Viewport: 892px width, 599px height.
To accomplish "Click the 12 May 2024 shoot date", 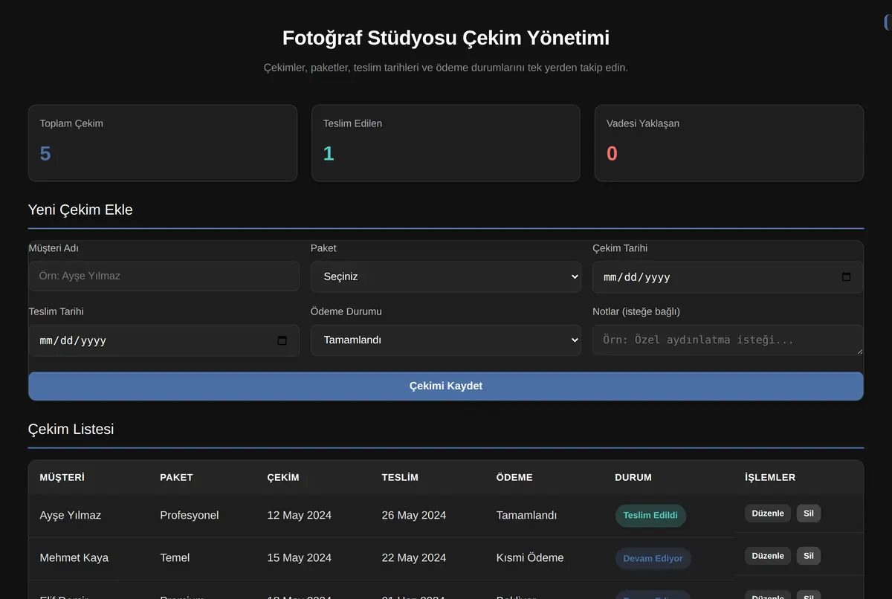I will point(300,515).
